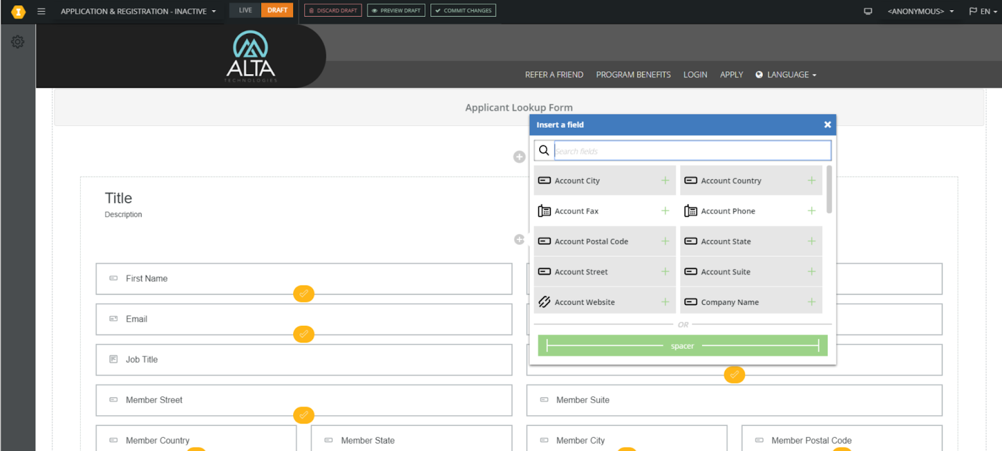The image size is (1002, 451).
Task: Click the Description text under Title
Action: pyautogui.click(x=123, y=215)
